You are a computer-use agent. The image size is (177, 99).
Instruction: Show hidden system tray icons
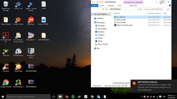(x=141, y=97)
